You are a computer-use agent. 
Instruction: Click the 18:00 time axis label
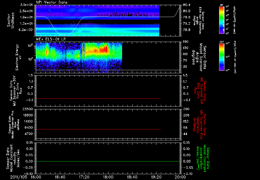click(108, 177)
